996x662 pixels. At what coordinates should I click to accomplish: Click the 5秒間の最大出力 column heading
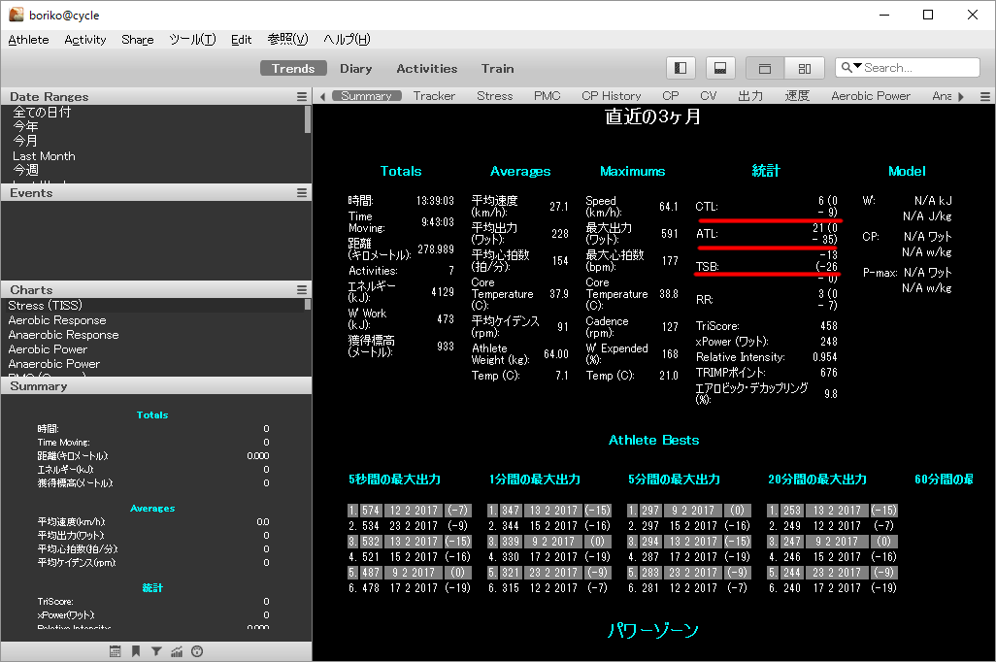394,480
